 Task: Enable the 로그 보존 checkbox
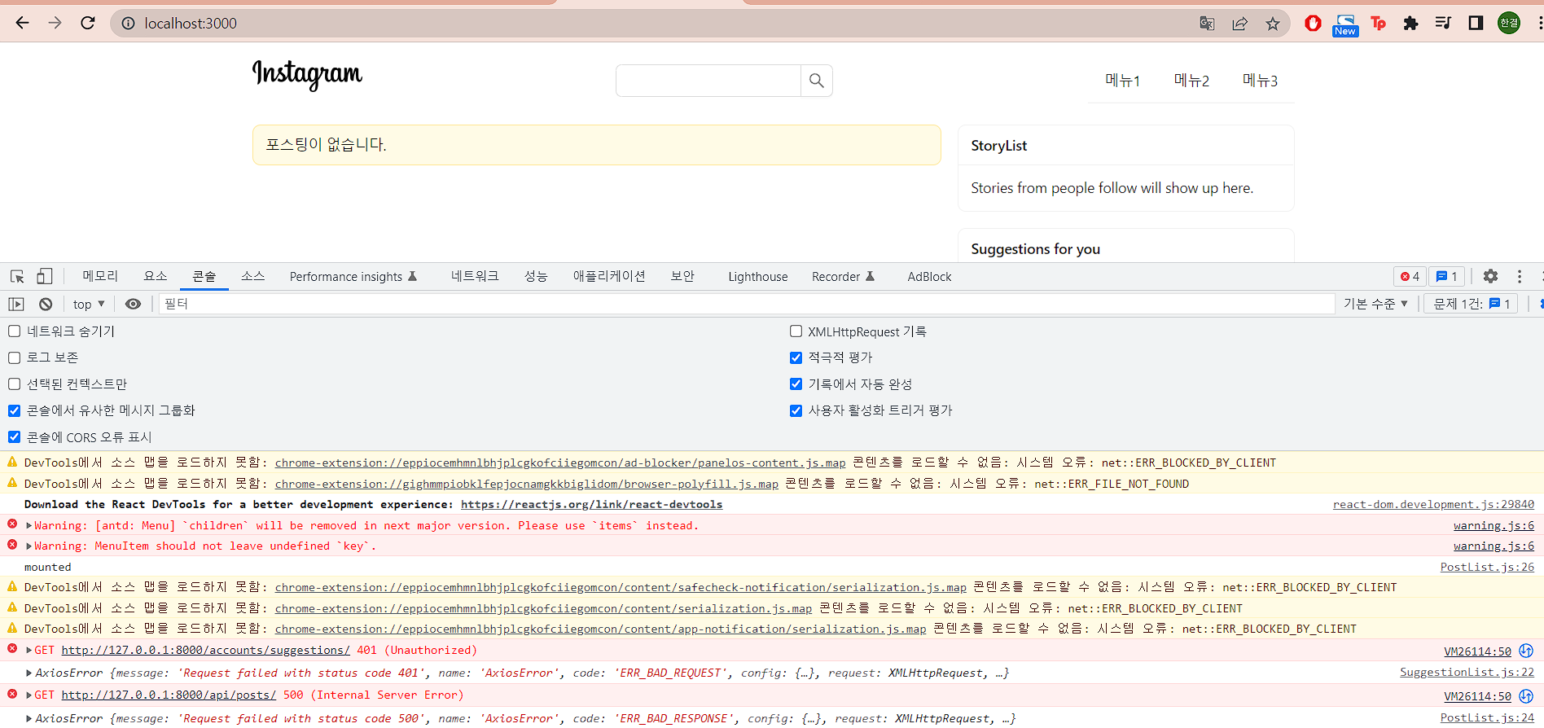(15, 357)
